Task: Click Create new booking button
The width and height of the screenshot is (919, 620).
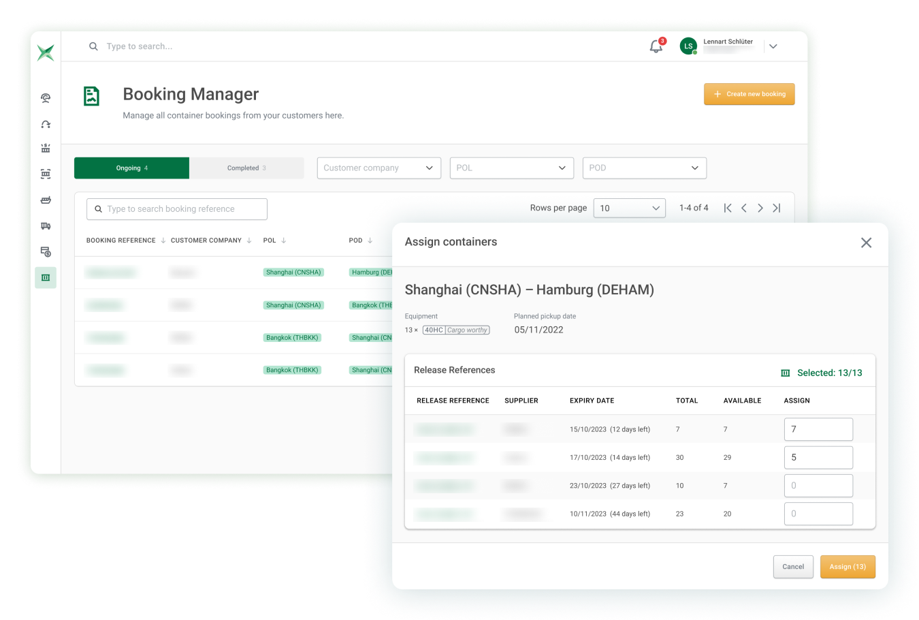Action: point(749,94)
